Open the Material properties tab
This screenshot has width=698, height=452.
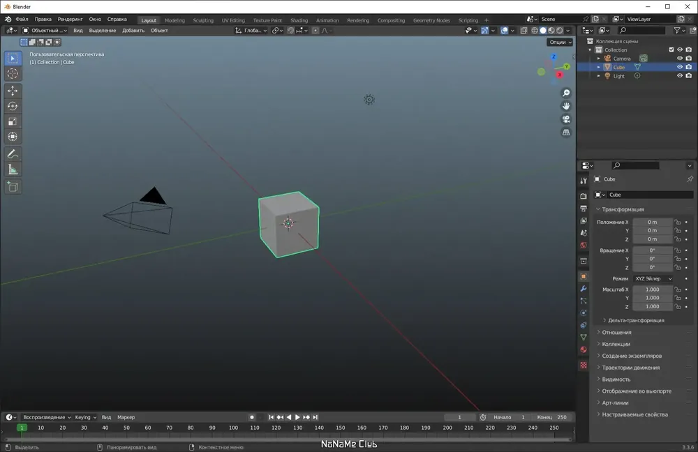coord(584,349)
